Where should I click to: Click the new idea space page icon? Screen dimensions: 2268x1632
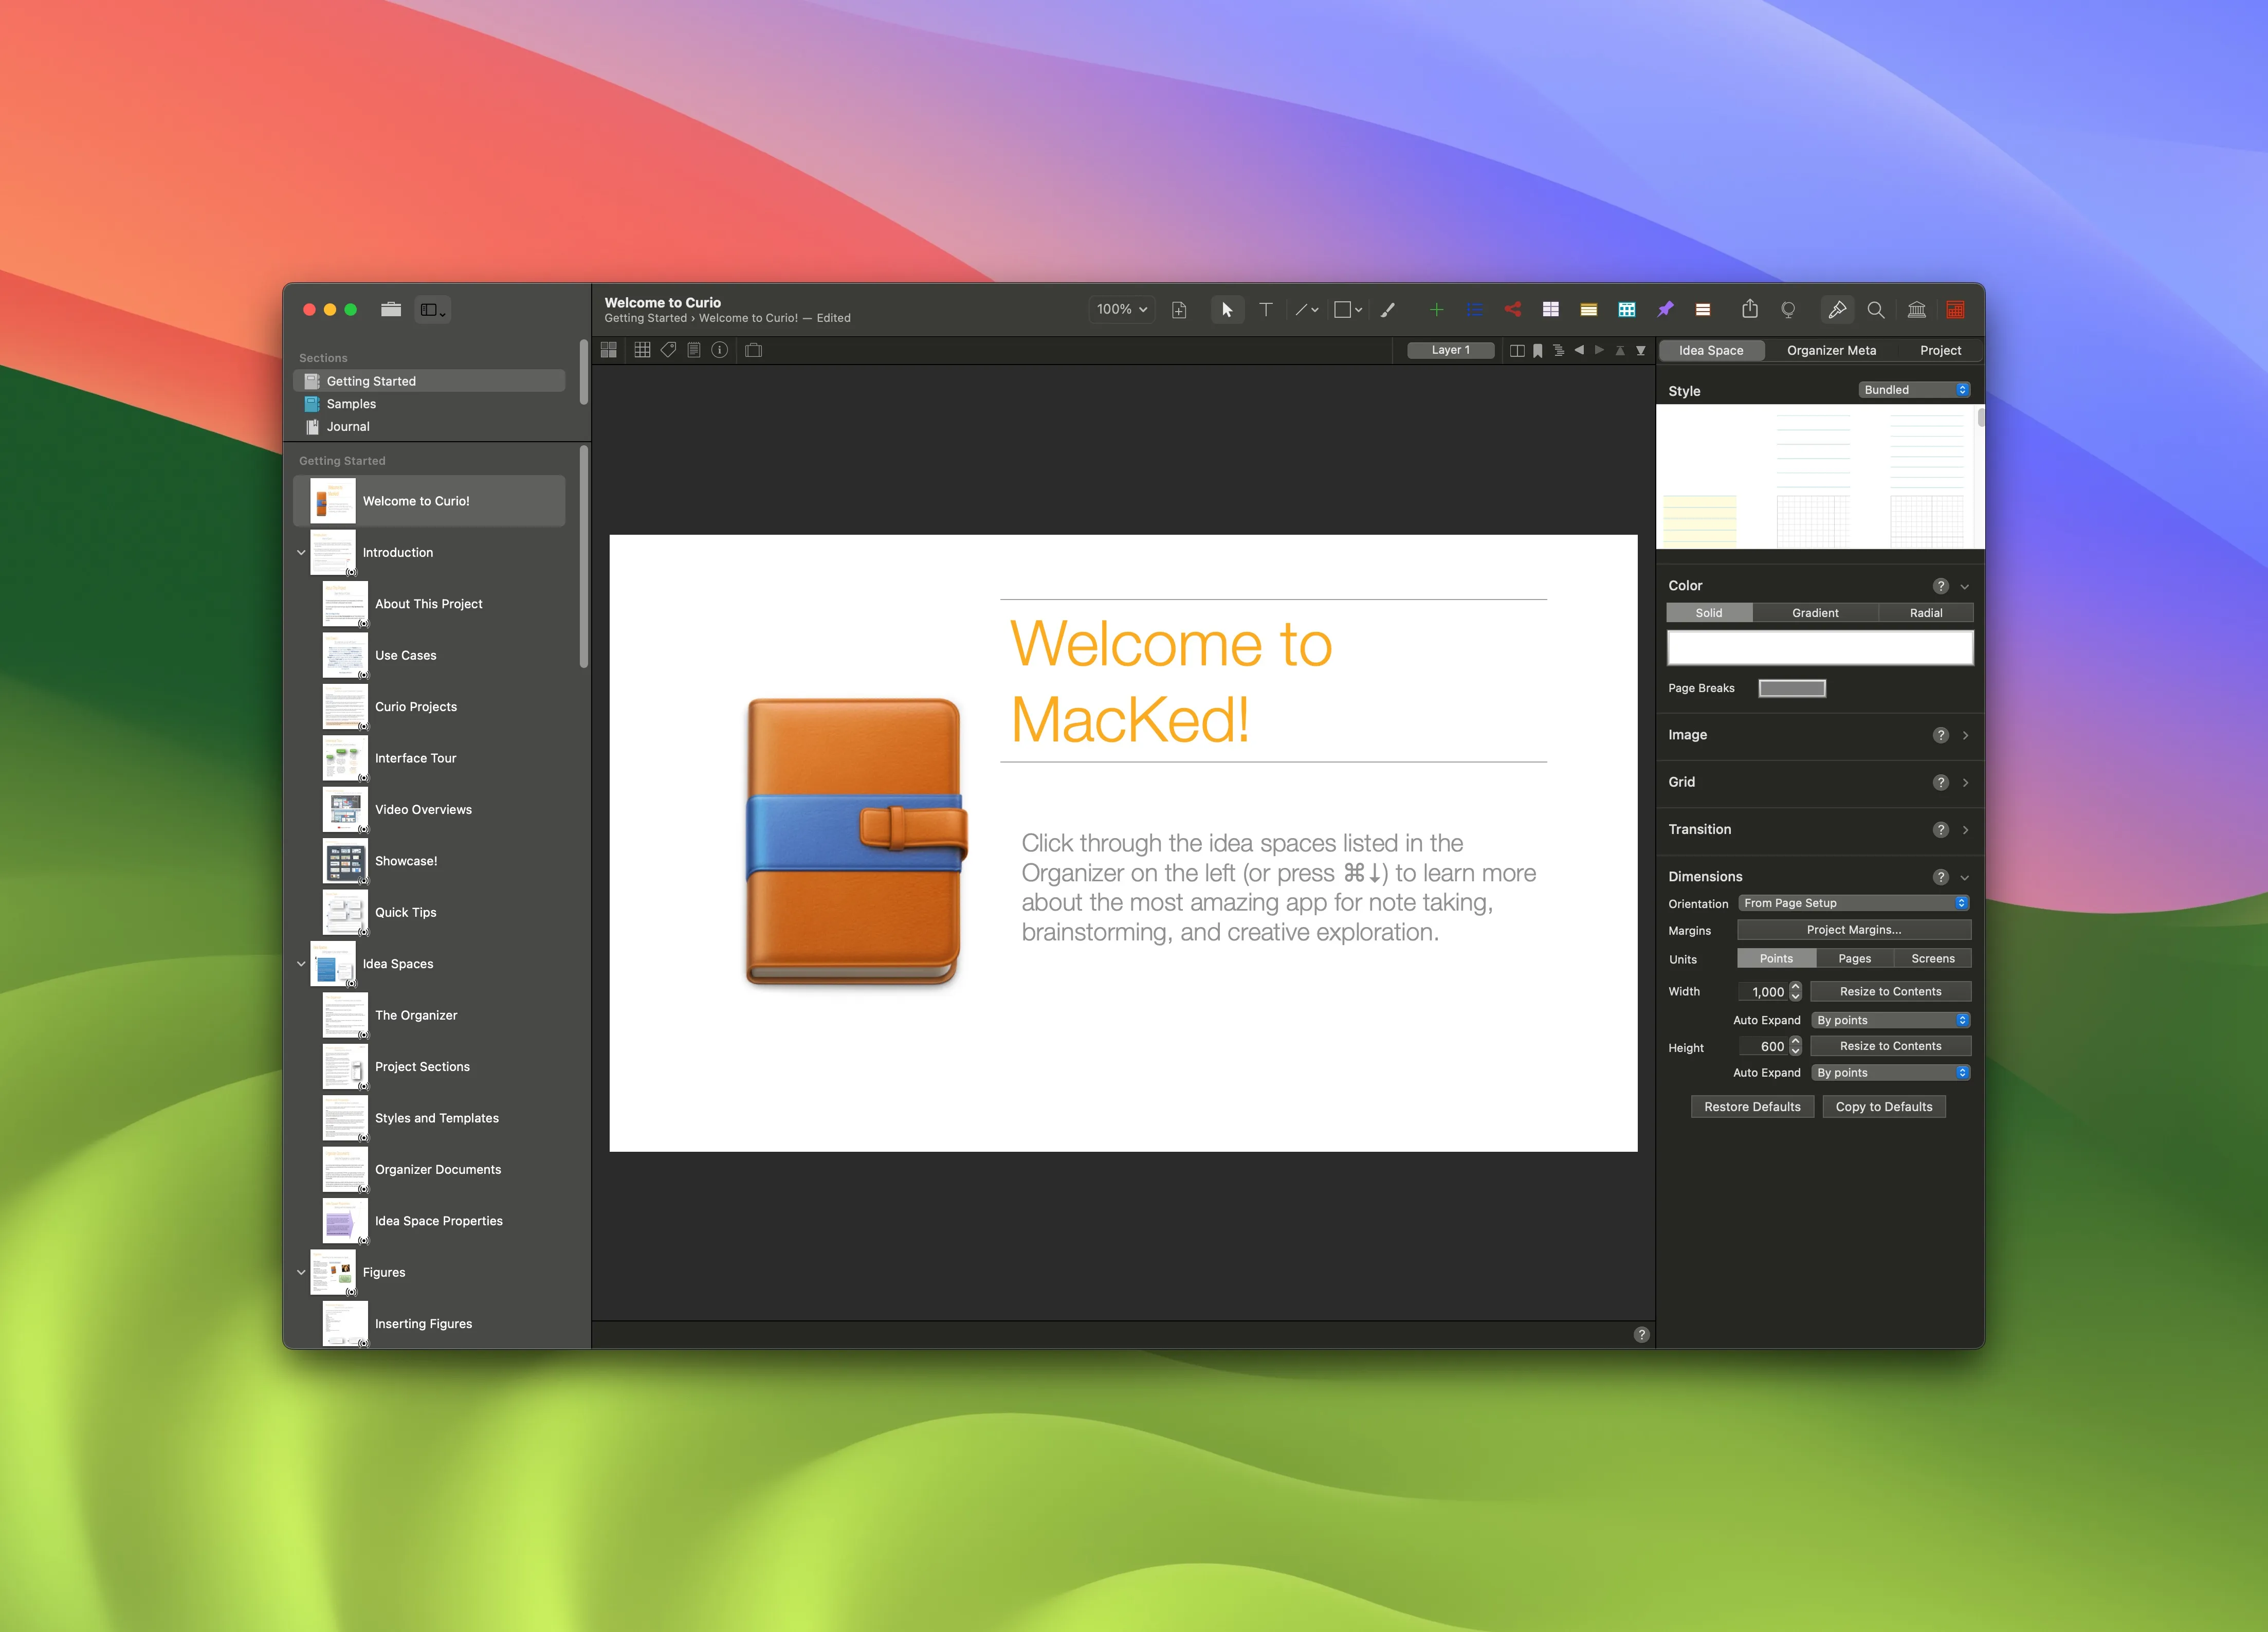1179,310
